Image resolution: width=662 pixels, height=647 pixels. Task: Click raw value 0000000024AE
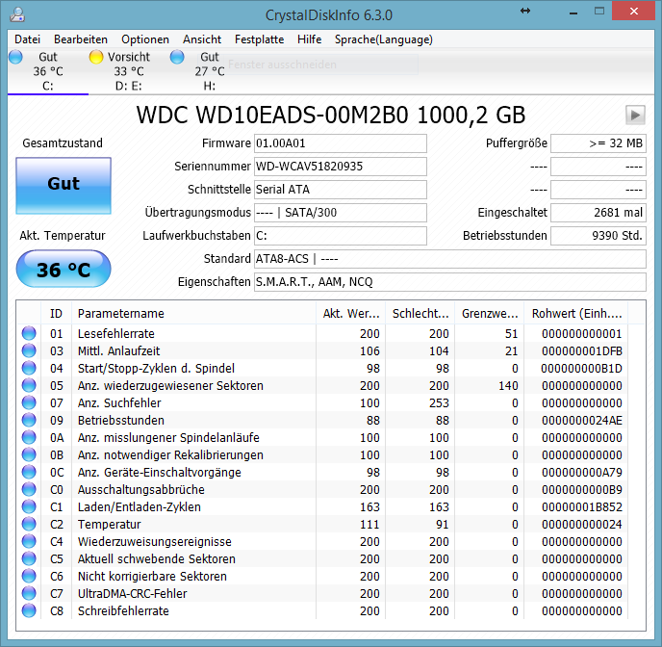(x=582, y=420)
